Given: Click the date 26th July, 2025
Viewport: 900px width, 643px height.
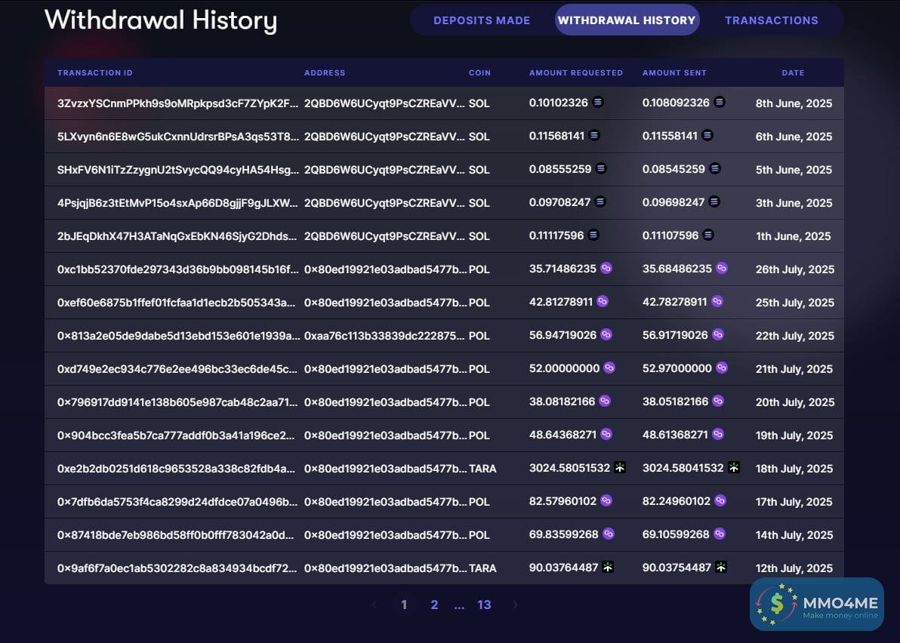Looking at the screenshot, I should point(794,269).
